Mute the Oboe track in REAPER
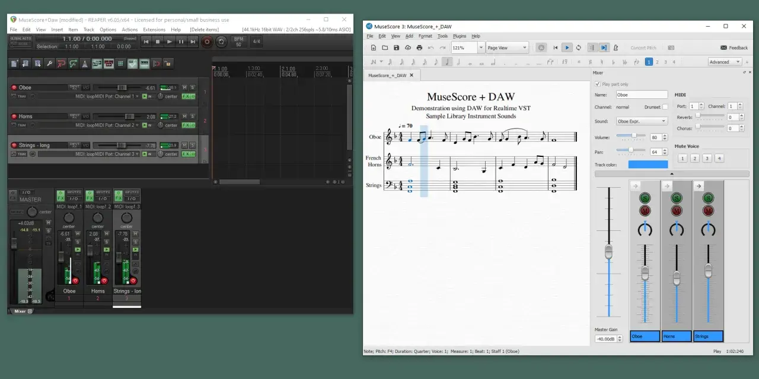This screenshot has width=759, height=379. coord(184,88)
